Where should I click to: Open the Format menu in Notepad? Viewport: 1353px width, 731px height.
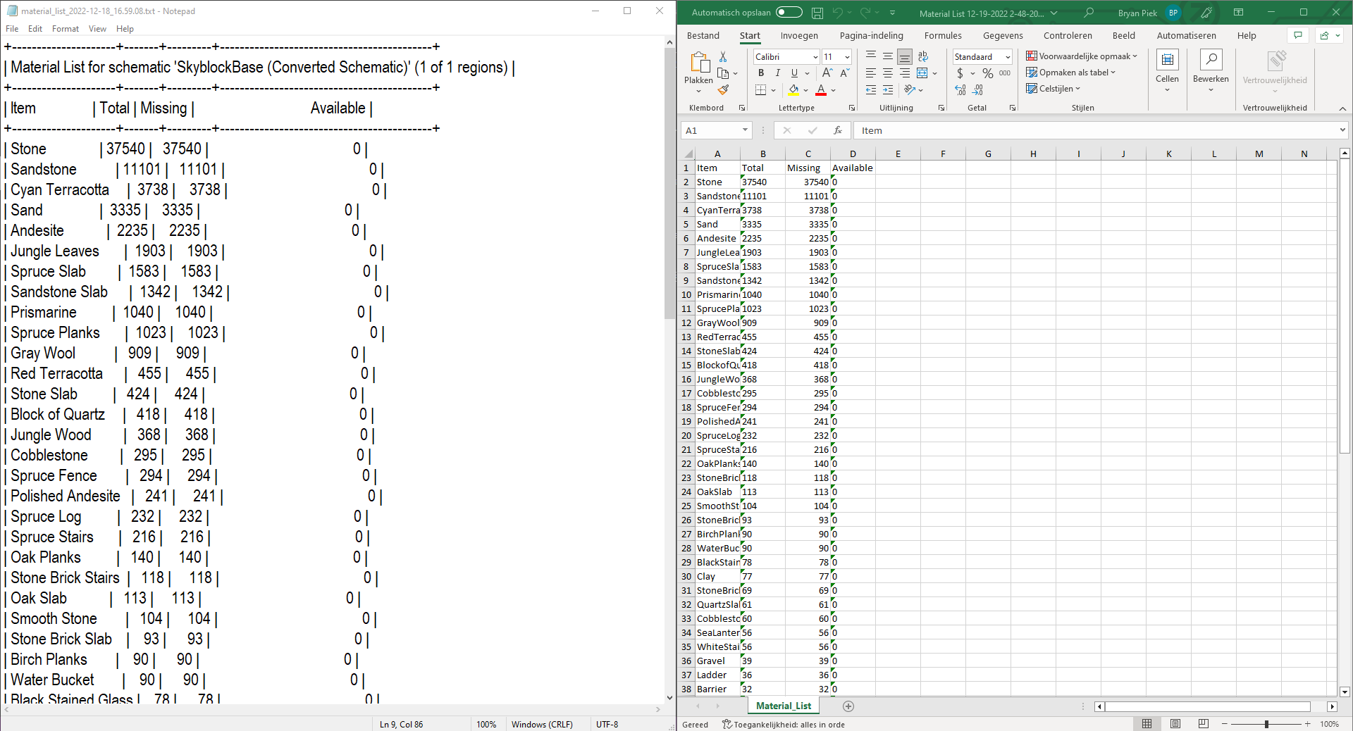pos(65,29)
